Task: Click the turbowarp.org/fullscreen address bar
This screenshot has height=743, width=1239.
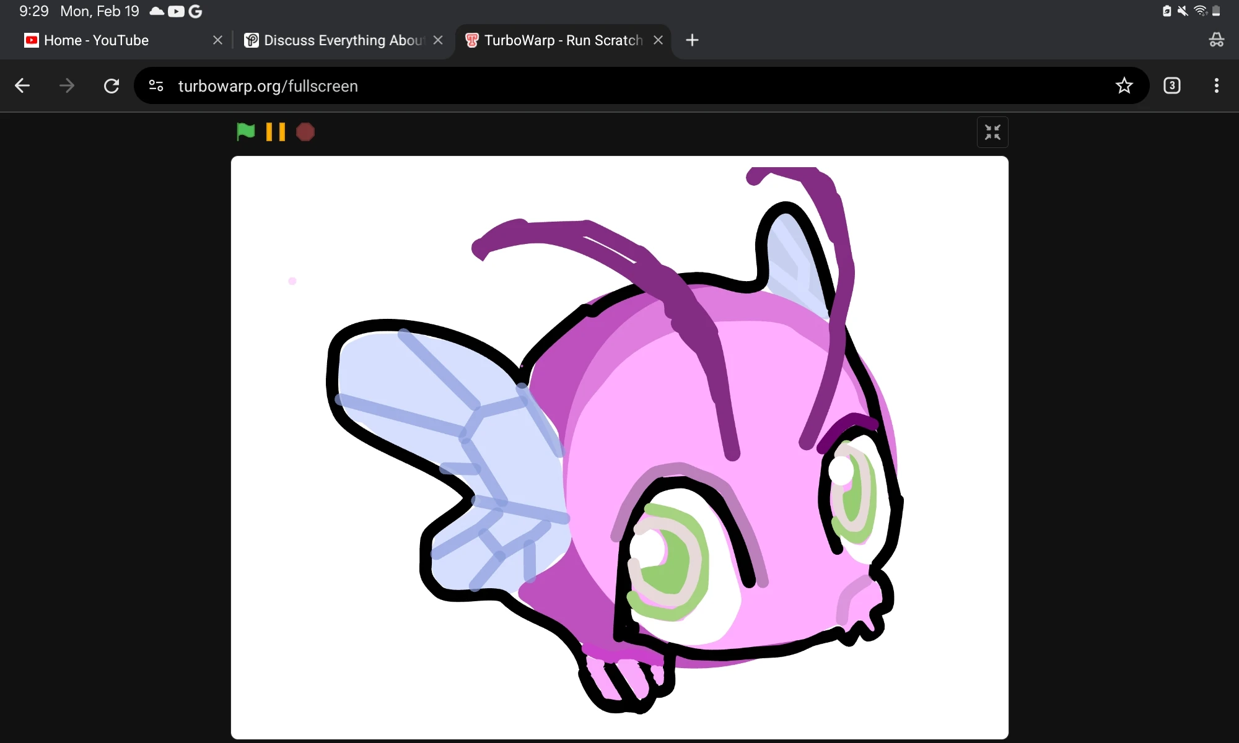Action: (558, 86)
